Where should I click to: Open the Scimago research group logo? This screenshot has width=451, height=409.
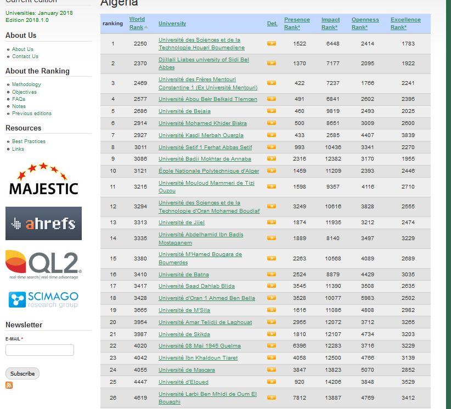[43, 299]
